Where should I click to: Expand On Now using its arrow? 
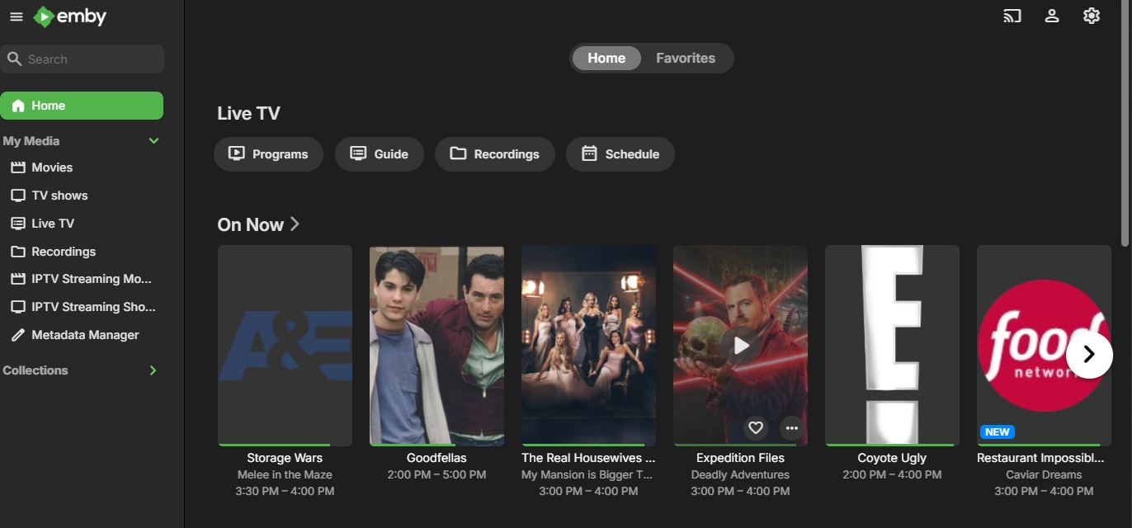[x=295, y=224]
